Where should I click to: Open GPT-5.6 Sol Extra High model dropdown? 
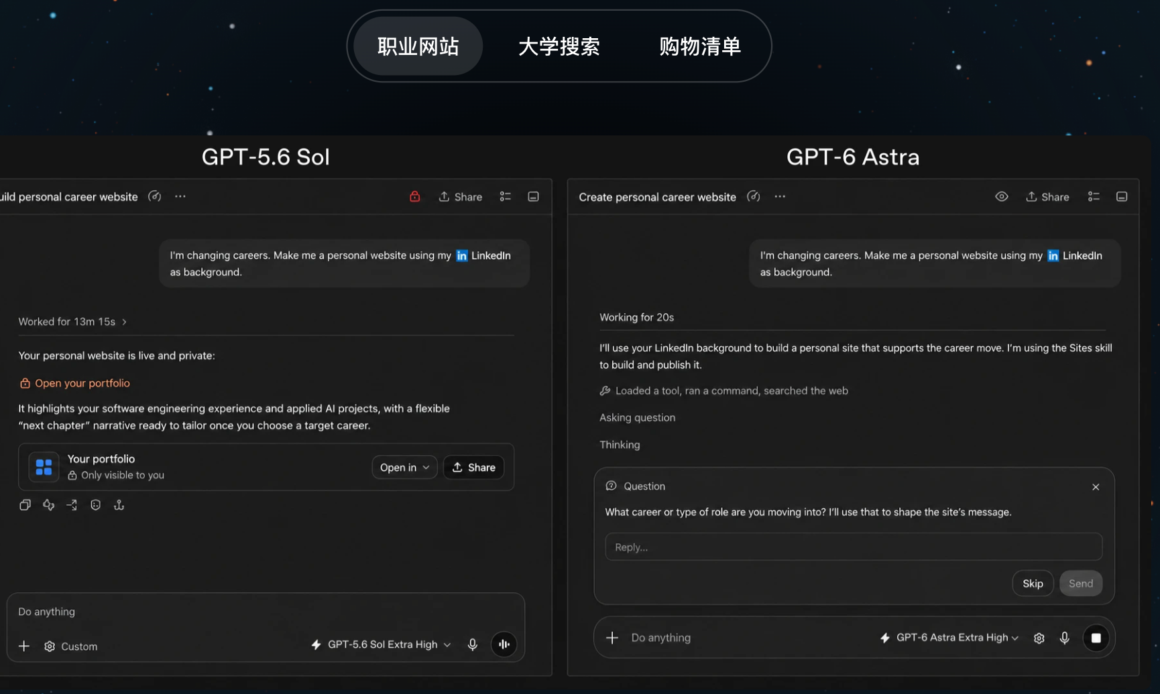click(x=381, y=644)
